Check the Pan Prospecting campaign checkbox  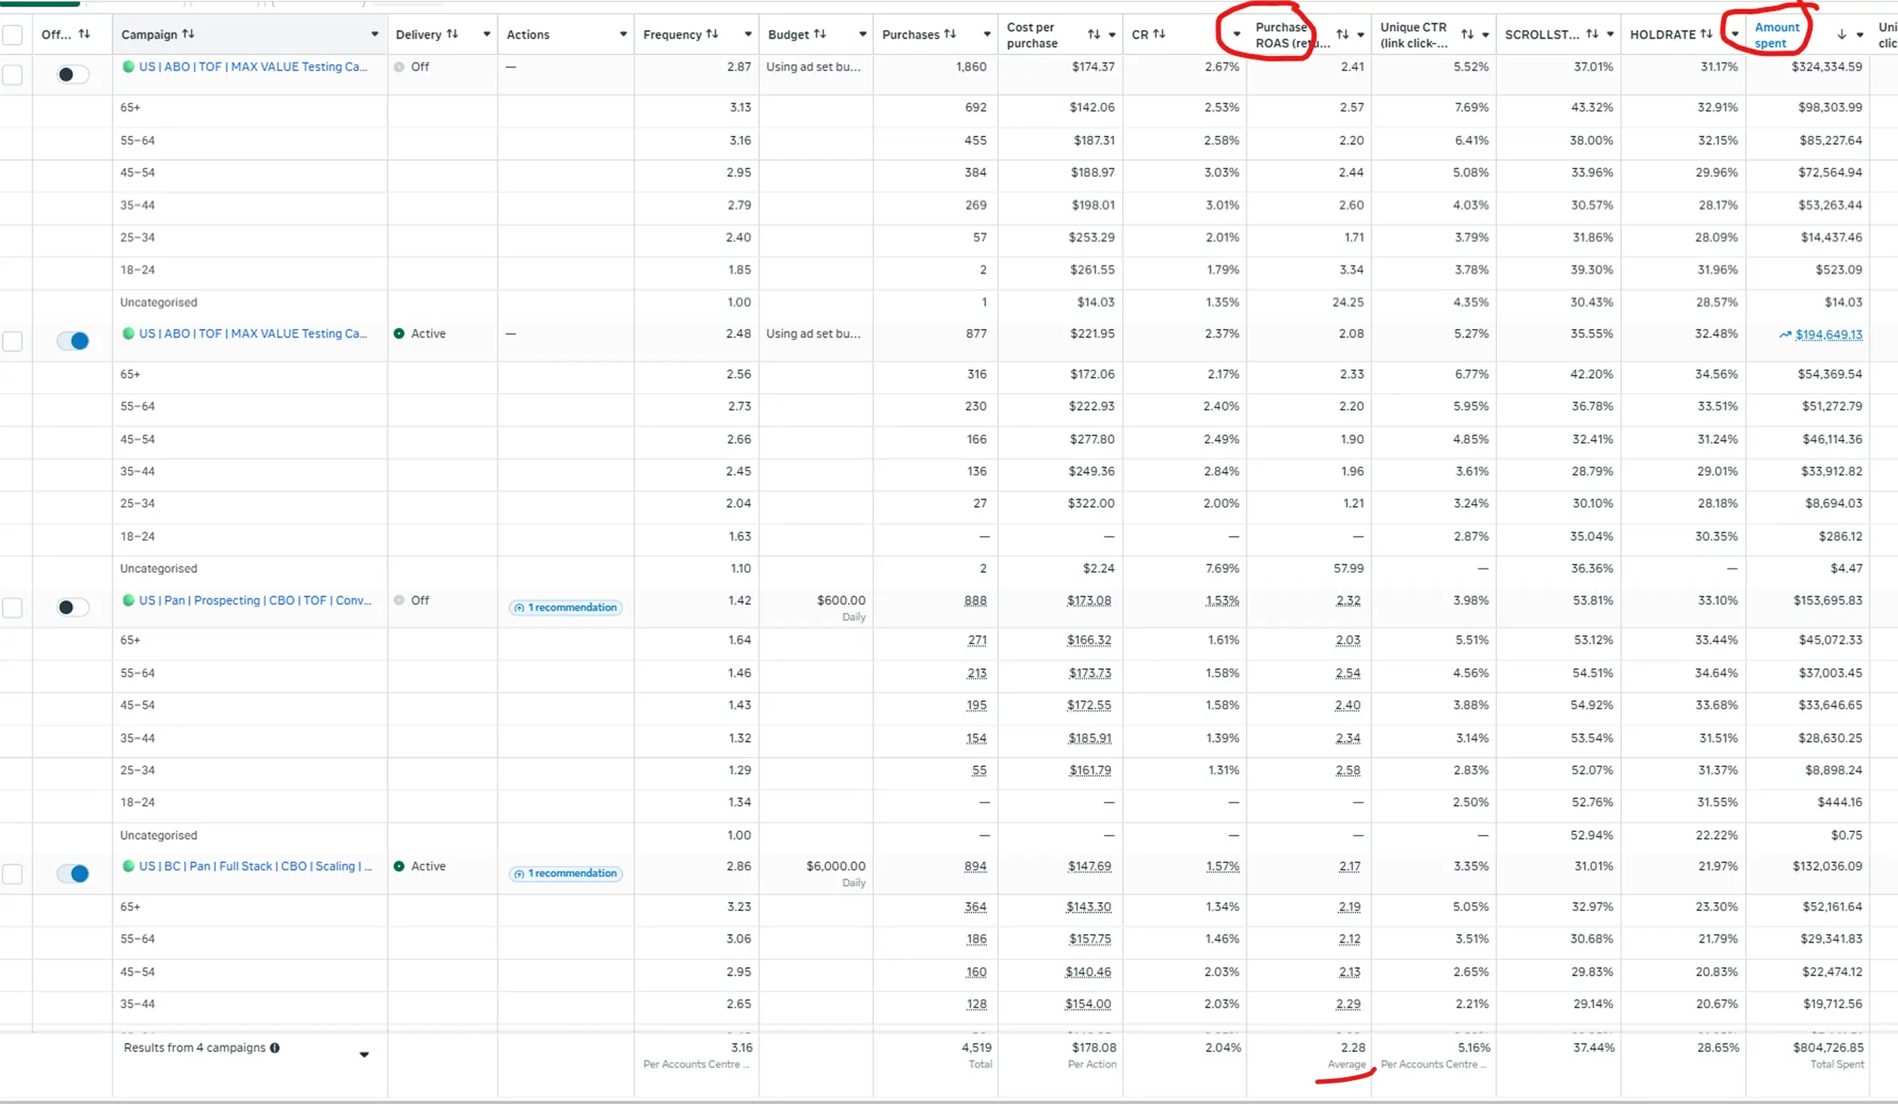coord(13,607)
